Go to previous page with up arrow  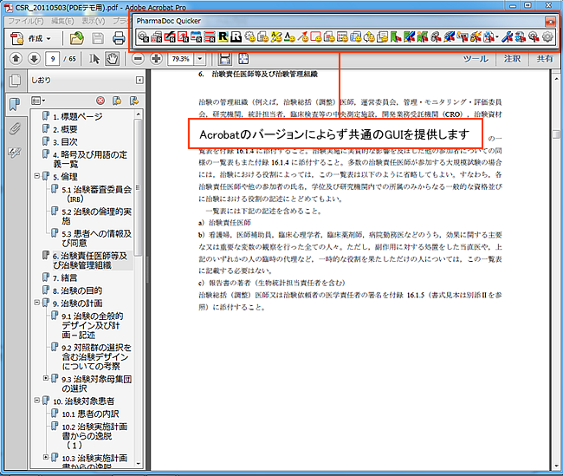15,59
